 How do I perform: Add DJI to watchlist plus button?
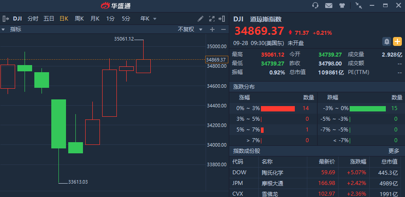pos(397,41)
